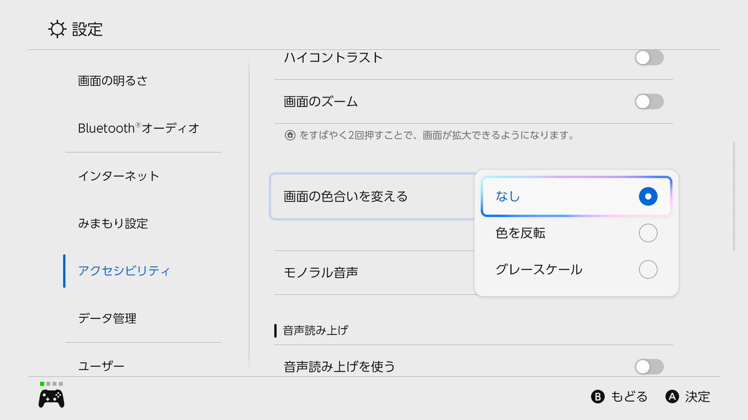Click the controller icon at bottom left

51,398
